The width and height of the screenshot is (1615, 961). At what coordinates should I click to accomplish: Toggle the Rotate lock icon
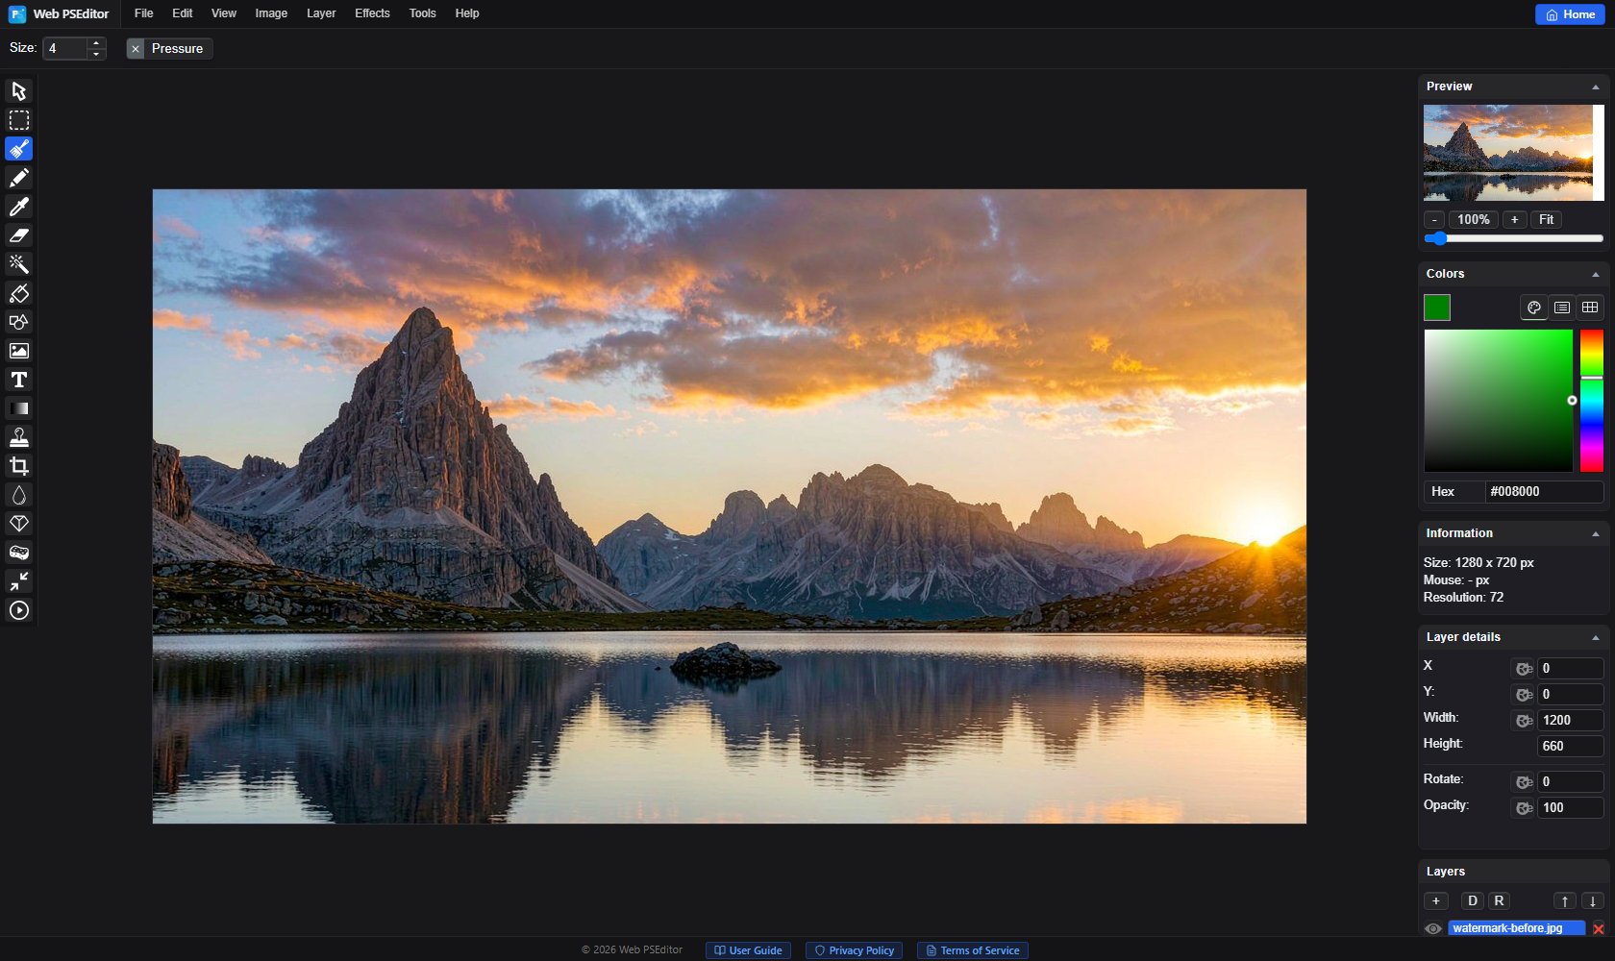click(1524, 782)
